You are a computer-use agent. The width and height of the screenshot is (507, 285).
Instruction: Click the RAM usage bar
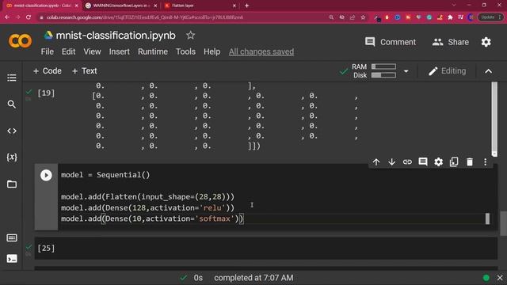coord(383,66)
